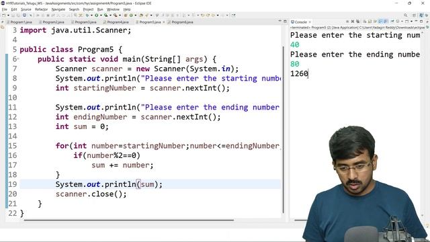
Task: Click the Debug toolbar icon
Action: (87, 15)
